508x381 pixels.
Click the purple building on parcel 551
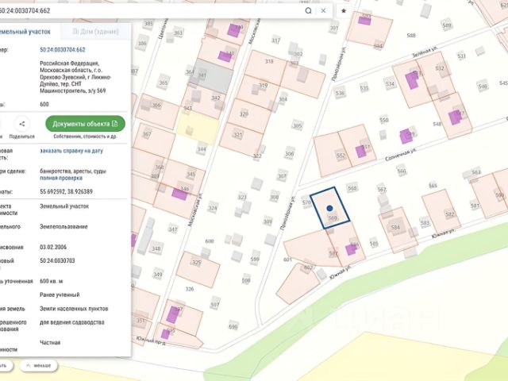click(361, 152)
